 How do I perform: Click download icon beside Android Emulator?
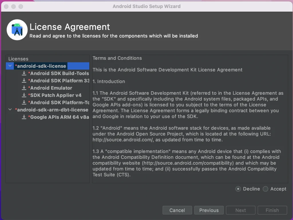tap(24, 88)
